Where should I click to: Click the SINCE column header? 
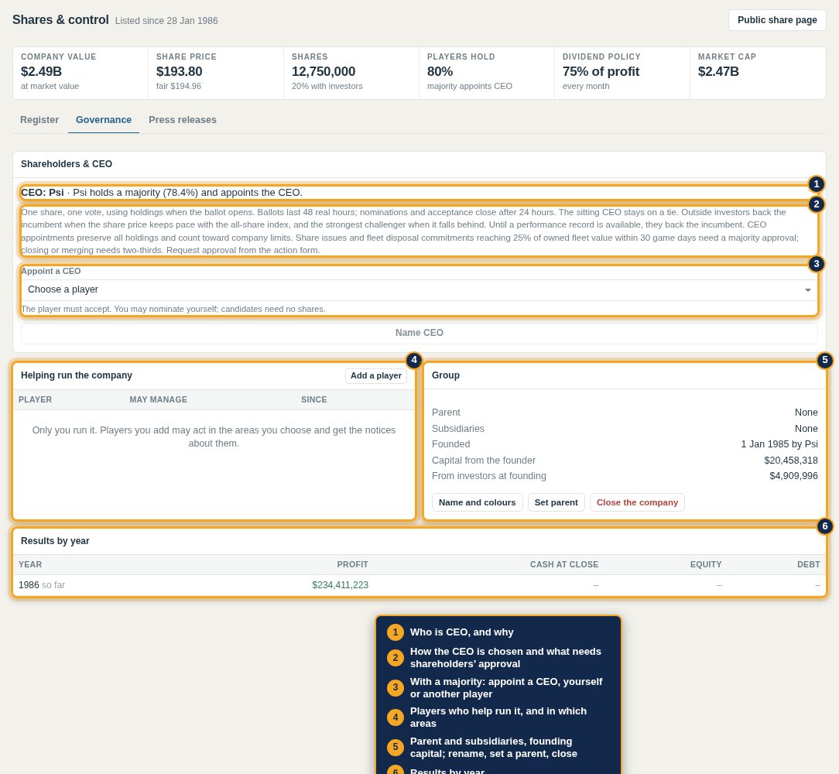(314, 400)
